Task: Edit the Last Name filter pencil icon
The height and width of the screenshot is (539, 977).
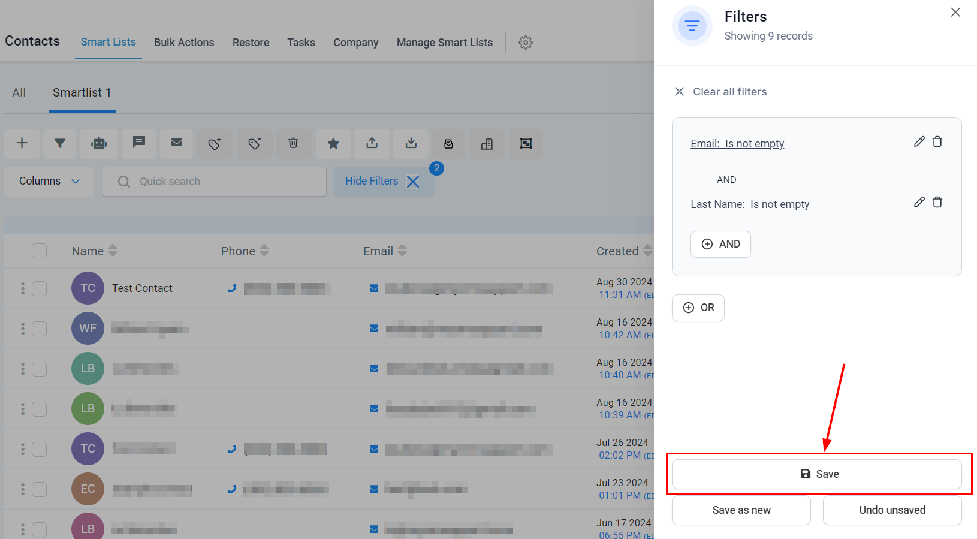Action: point(919,202)
